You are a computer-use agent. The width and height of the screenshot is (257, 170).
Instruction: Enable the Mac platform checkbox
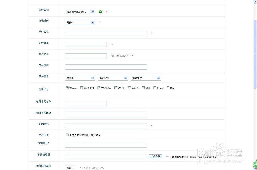click(168, 88)
